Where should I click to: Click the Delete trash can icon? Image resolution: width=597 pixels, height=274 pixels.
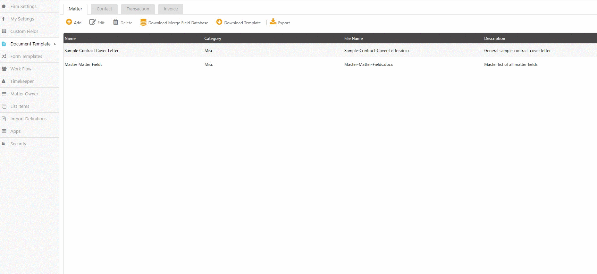116,22
